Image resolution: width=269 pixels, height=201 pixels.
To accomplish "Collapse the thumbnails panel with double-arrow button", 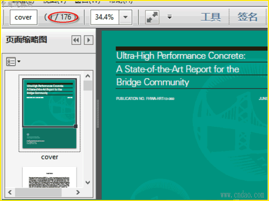I will pos(76,40).
